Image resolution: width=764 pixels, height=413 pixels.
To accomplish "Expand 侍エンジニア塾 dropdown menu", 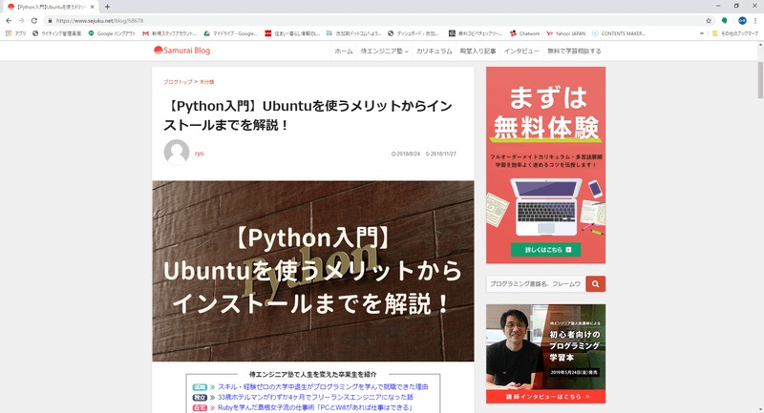I will 384,52.
